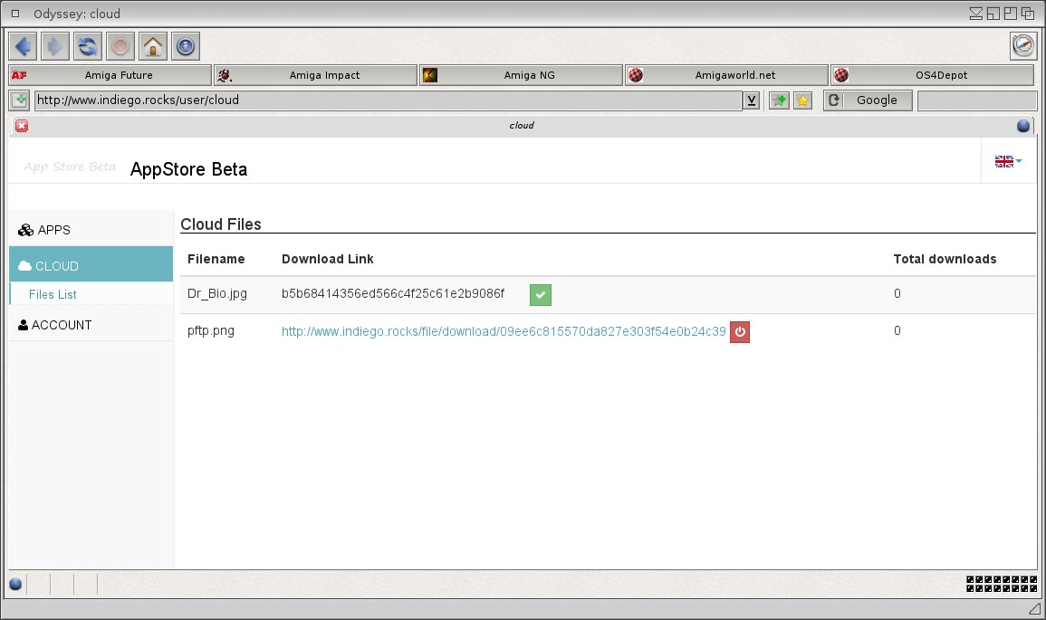Open Files List in sidebar
The width and height of the screenshot is (1046, 620).
(x=53, y=295)
